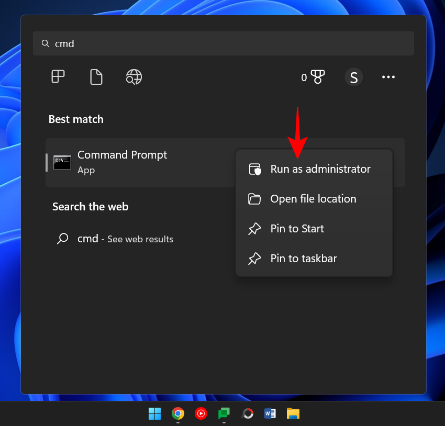The height and width of the screenshot is (426, 445).
Task: Pin Command Prompt to taskbar
Action: tap(303, 258)
